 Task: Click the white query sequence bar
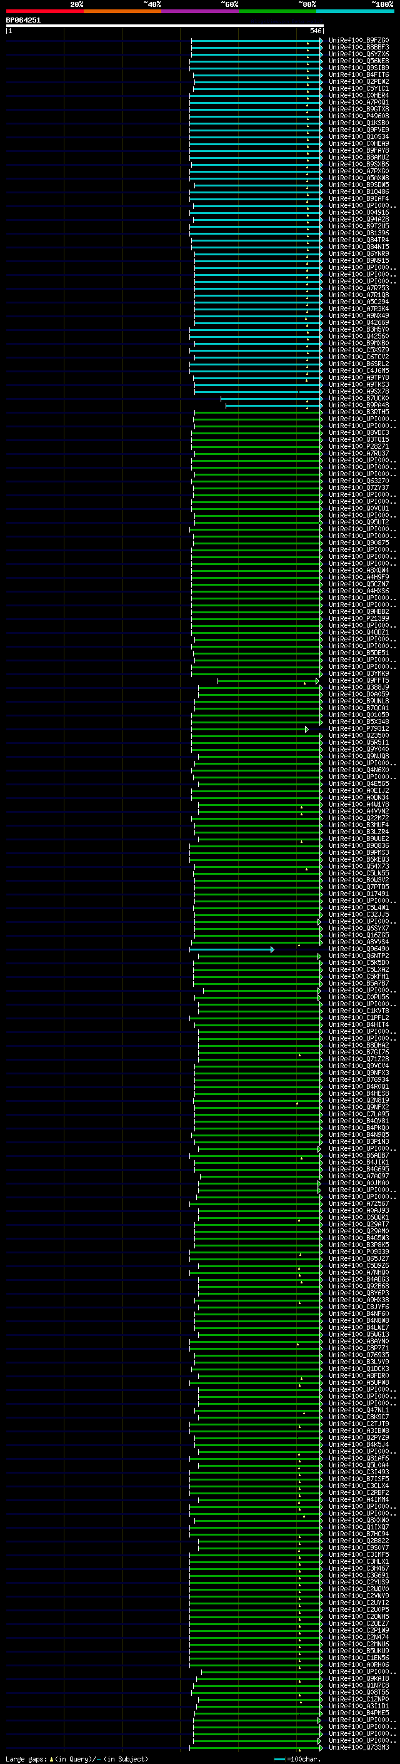pyautogui.click(x=165, y=26)
